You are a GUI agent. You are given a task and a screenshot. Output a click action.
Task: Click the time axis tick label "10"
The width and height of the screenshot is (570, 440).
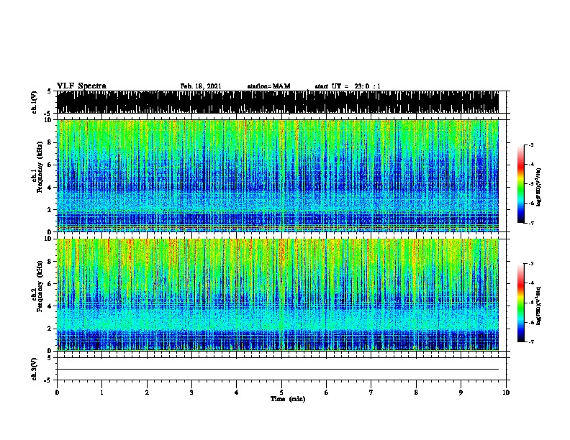click(506, 393)
